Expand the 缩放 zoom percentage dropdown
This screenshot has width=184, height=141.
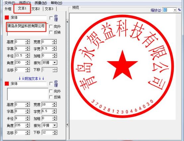pos(175,10)
